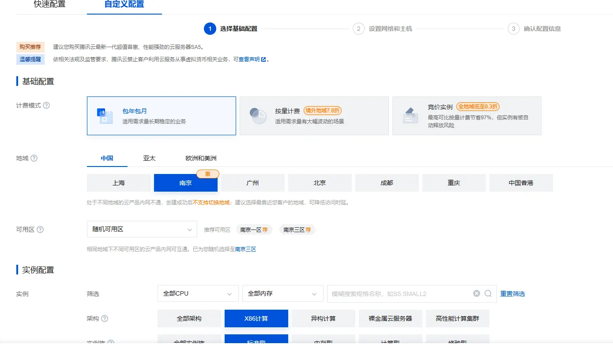The image size is (613, 348).
Task: Choose 北京 region
Action: 320,183
